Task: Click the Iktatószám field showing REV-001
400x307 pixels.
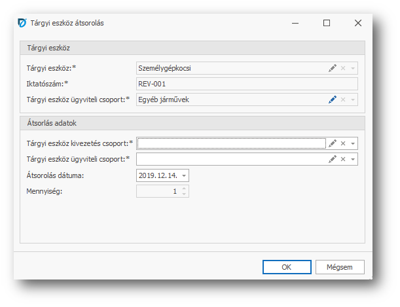Action: [x=247, y=84]
